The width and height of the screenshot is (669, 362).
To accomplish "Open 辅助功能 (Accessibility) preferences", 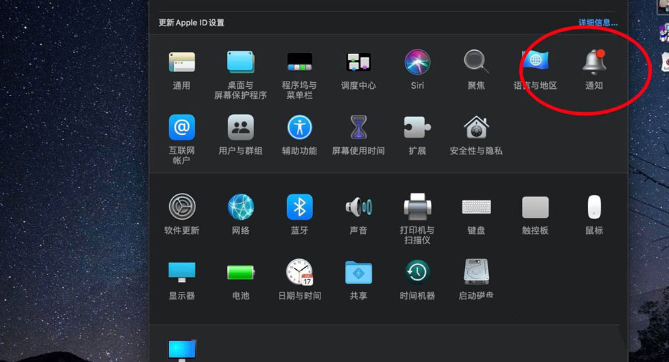I will tap(300, 128).
